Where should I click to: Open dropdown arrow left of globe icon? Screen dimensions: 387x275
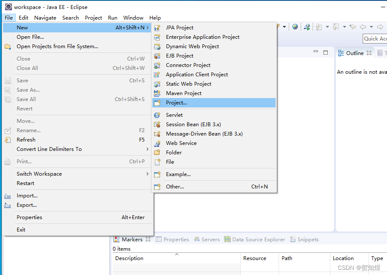coord(284,26)
